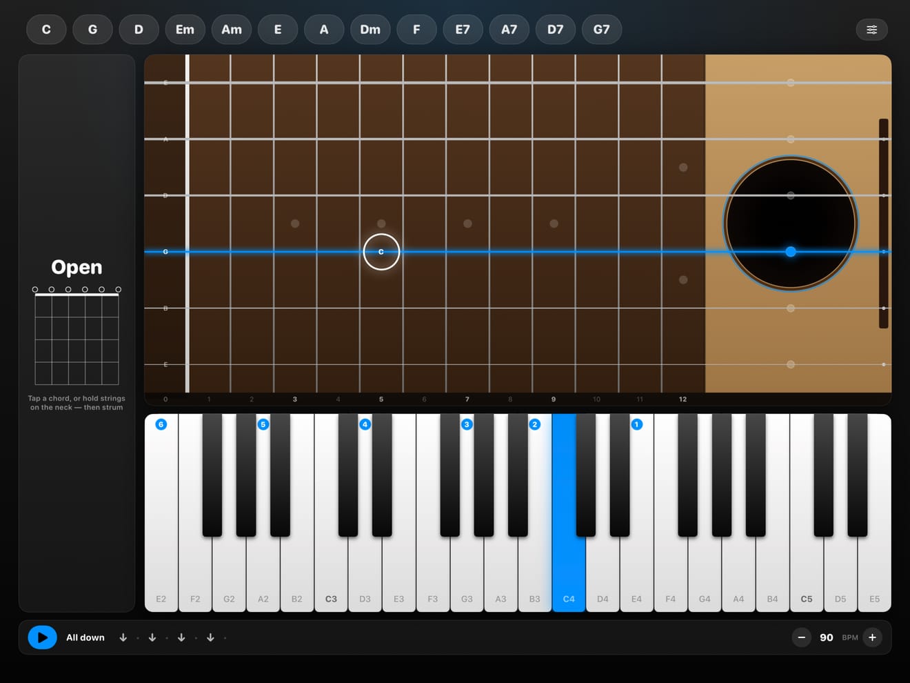Viewport: 910px width, 683px height.
Task: Click string marker 5 on the keyboard
Action: (x=263, y=424)
